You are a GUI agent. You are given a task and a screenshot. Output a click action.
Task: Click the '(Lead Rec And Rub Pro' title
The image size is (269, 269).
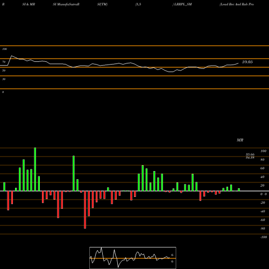coord(237,4)
